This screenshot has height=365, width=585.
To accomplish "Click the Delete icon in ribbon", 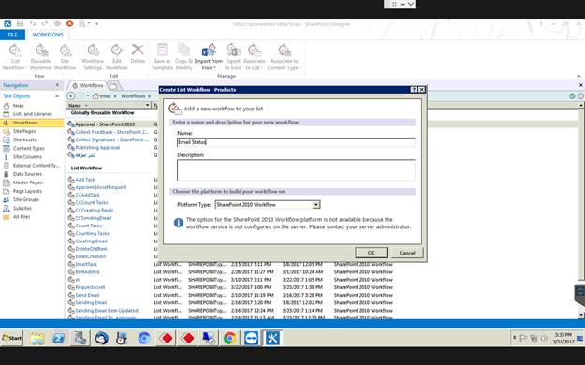I will [138, 53].
